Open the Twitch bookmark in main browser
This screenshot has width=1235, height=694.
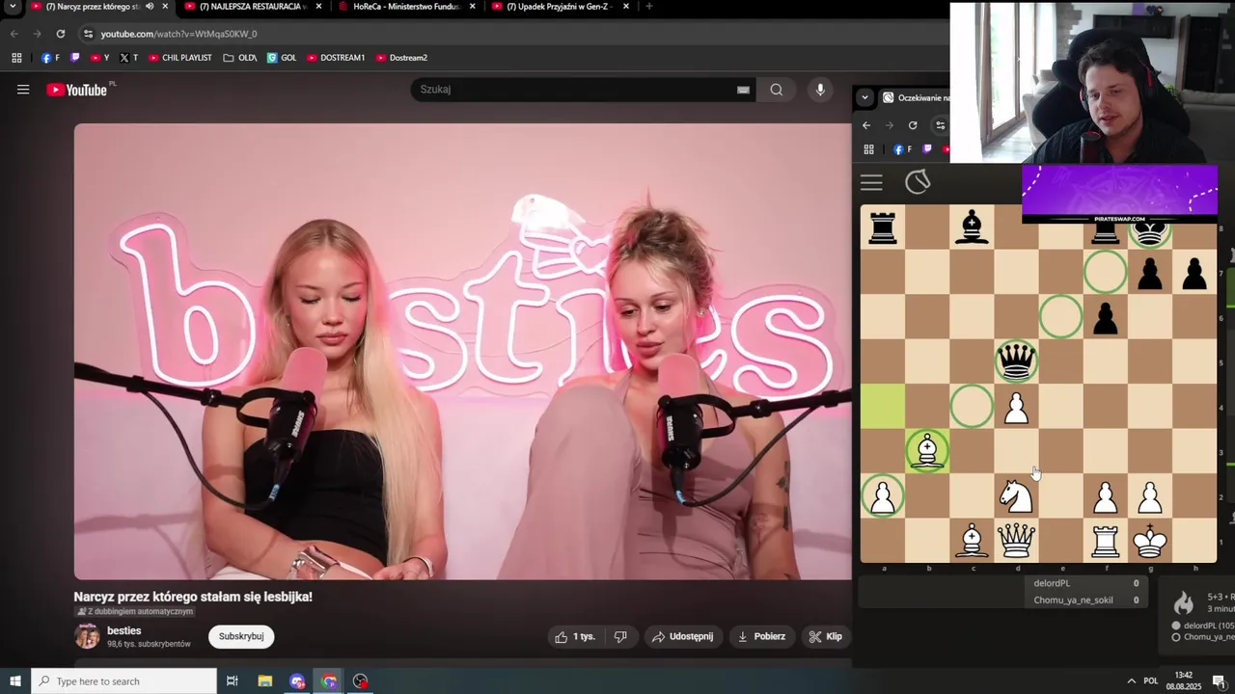pos(75,58)
